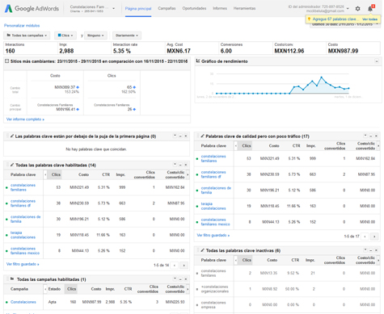Click the '5.35 %' Interaction rate value
This screenshot has width=384, height=314.
[122, 51]
